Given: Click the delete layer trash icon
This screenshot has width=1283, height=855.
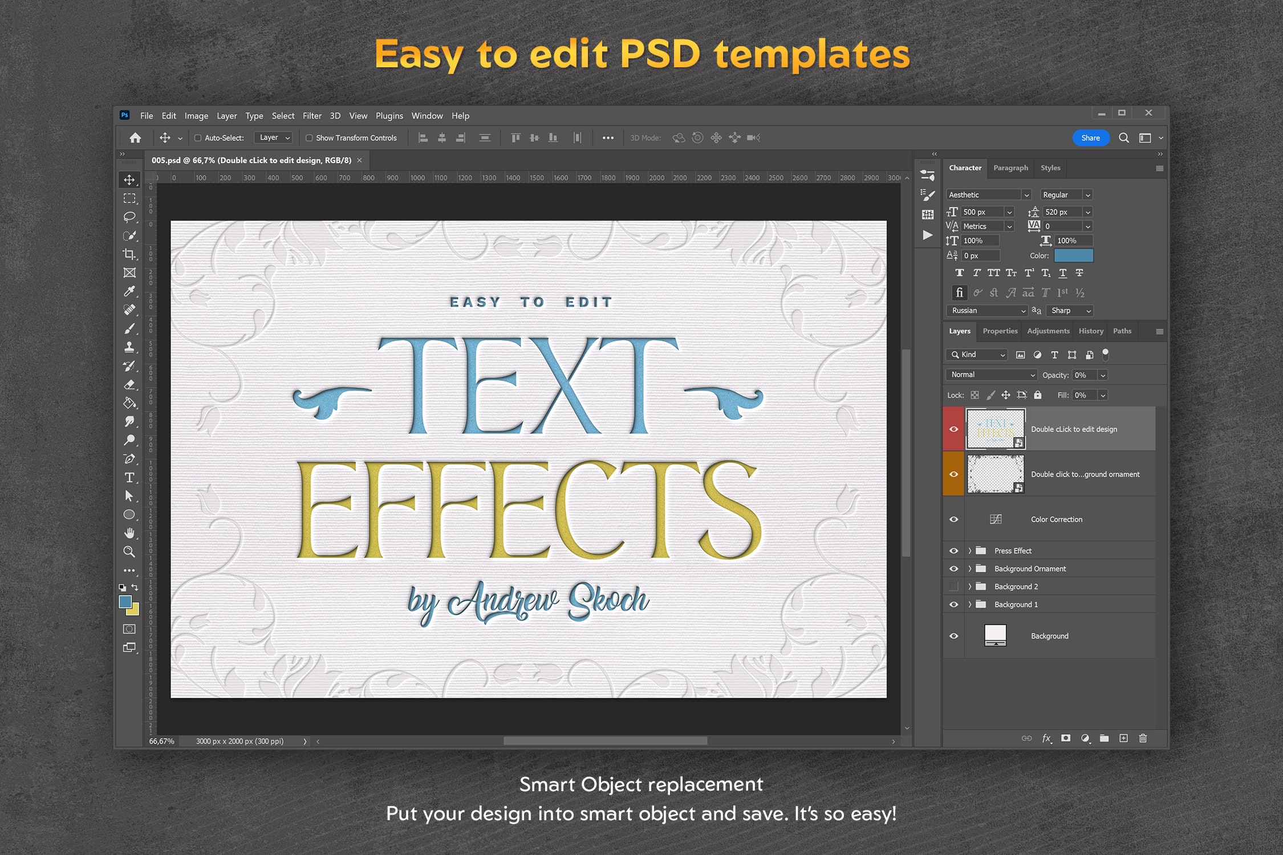Looking at the screenshot, I should click(x=1143, y=738).
